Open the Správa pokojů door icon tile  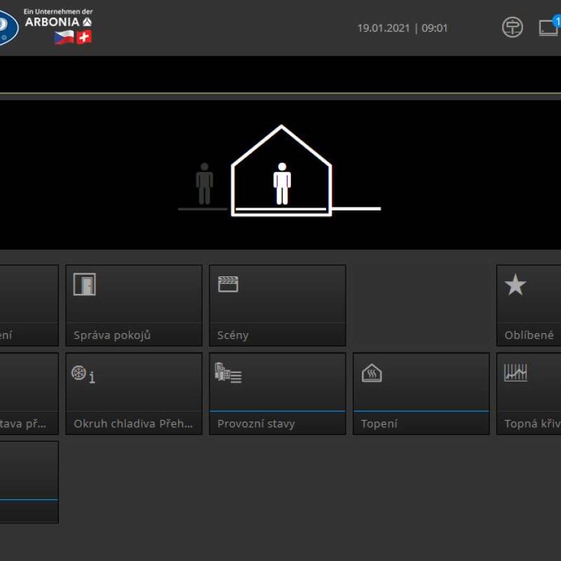(134, 306)
